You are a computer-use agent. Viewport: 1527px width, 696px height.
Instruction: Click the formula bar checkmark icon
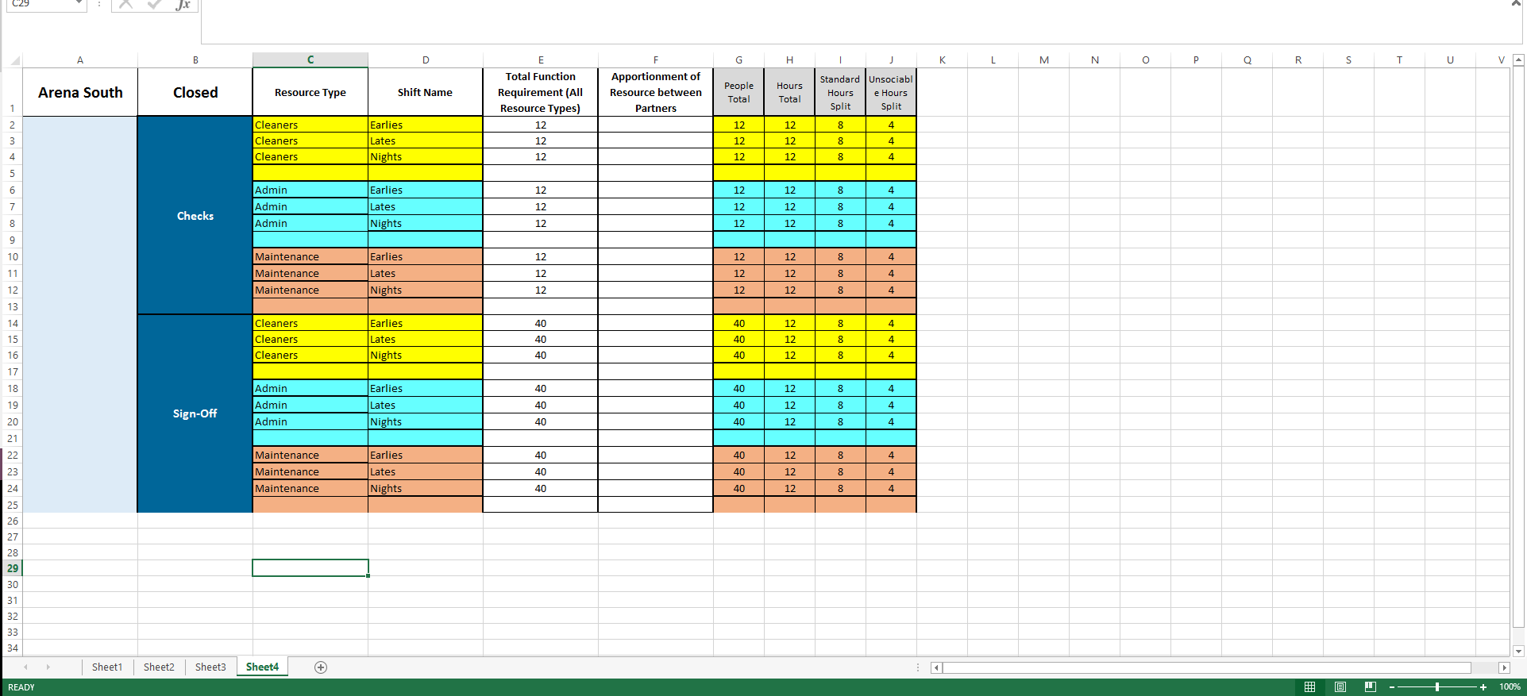155,4
